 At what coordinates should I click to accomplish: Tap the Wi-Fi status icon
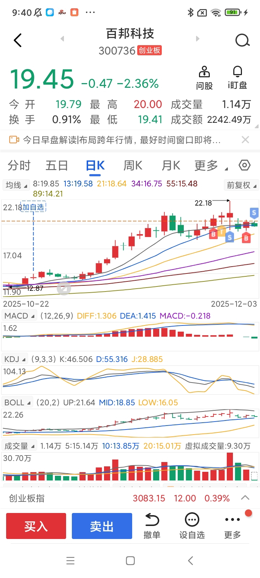[x=216, y=13]
